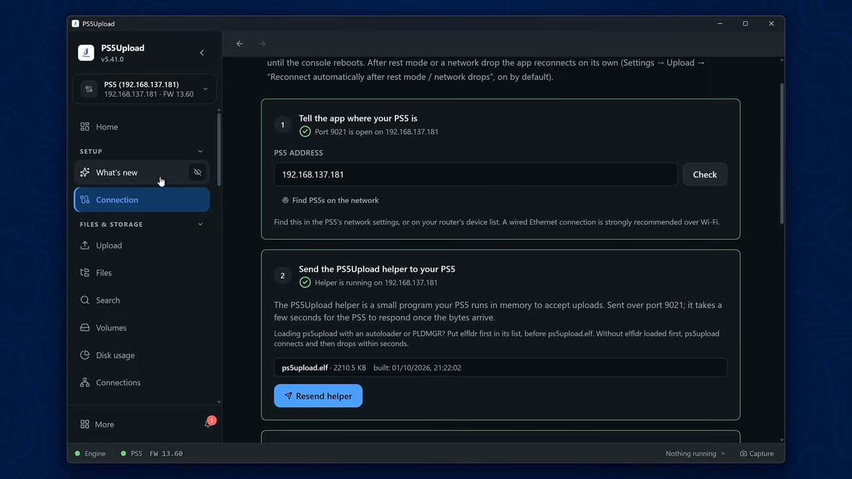The height and width of the screenshot is (479, 852).
Task: Click the Engine status indicator
Action: 91,454
